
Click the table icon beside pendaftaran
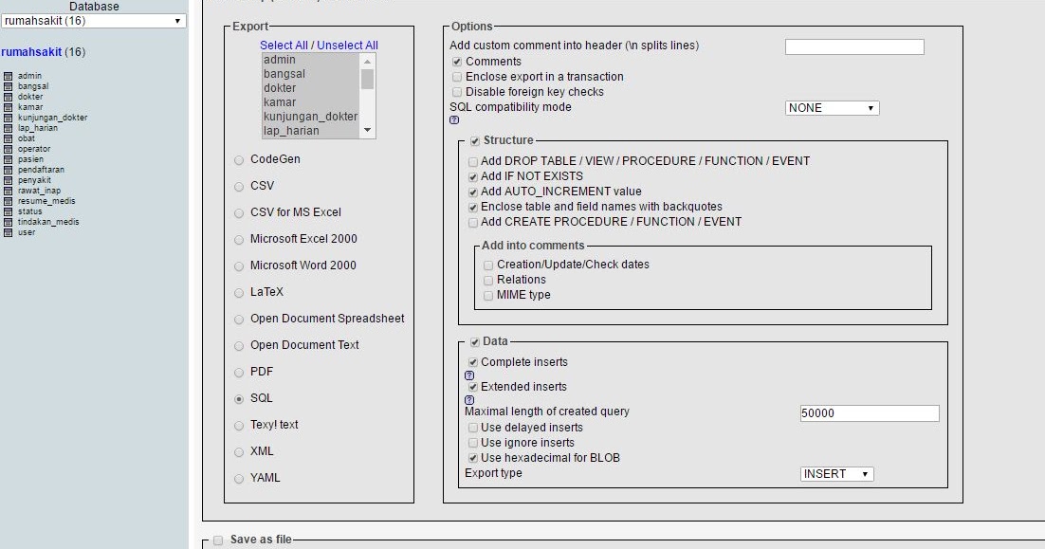[8, 170]
